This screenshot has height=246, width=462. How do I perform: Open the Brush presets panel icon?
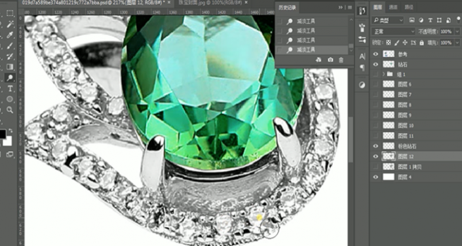coord(362,28)
